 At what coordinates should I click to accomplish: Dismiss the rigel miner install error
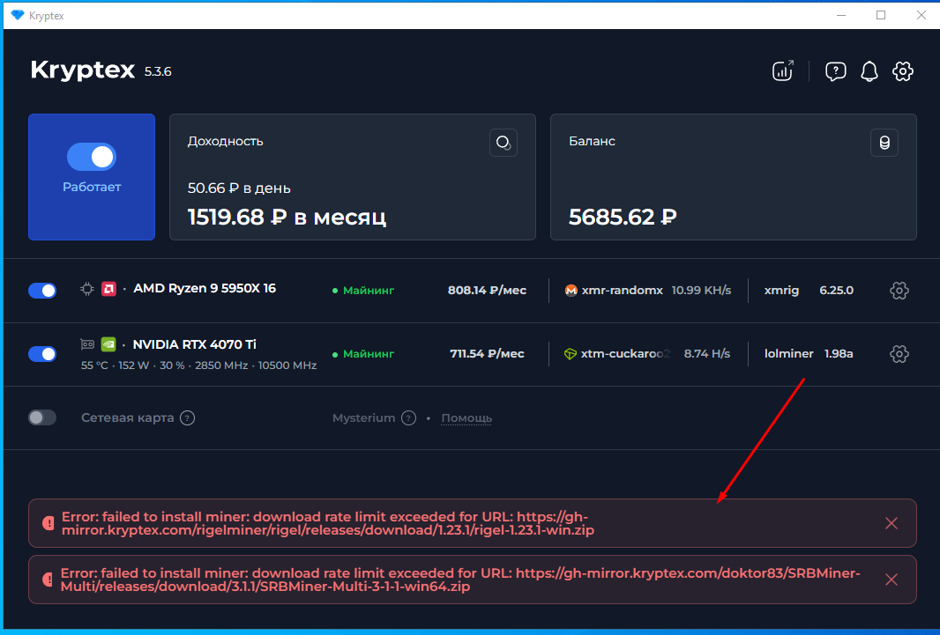891,523
